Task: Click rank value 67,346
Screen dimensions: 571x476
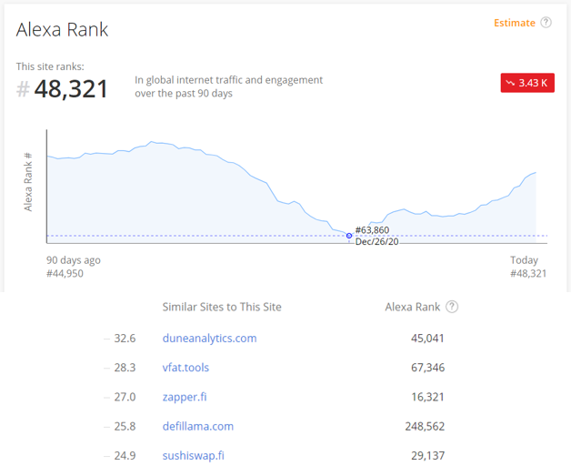Action: click(x=427, y=368)
